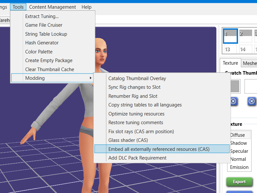Select the Emission texture entry
This screenshot has width=257, height=193.
(239, 167)
